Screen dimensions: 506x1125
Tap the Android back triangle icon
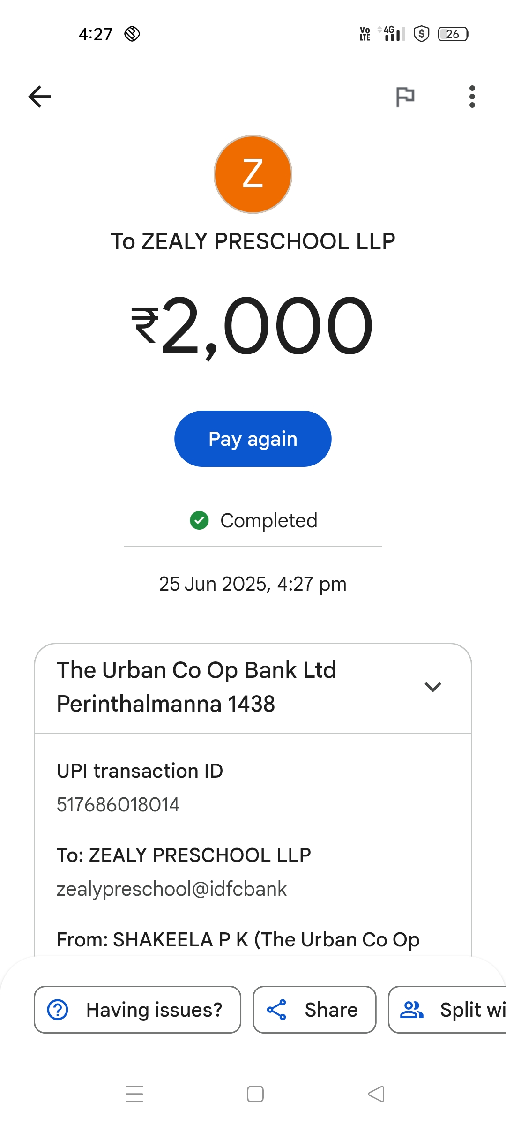(x=376, y=1094)
